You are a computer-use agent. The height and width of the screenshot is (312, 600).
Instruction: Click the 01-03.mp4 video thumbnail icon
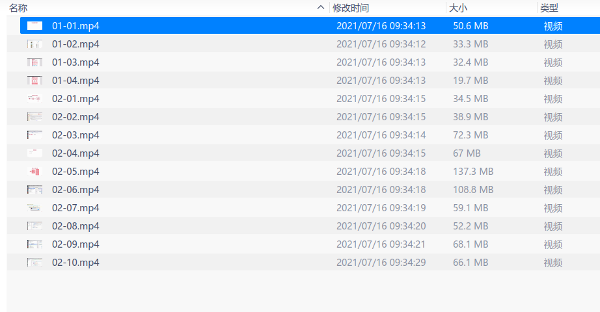[x=35, y=62]
